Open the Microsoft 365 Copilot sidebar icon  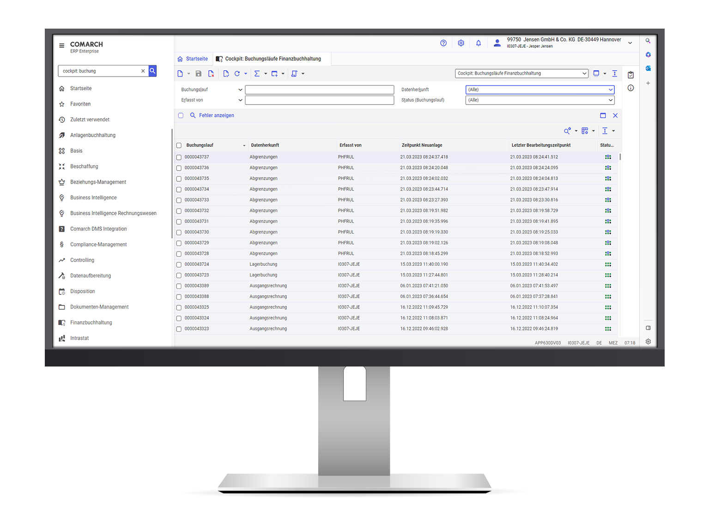(x=648, y=54)
